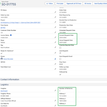The width and height of the screenshot is (107, 107).
Task: Open the Mainfreight freighter link
Action: (x=4, y=91)
